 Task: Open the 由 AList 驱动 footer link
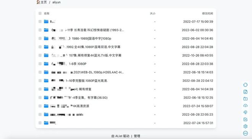tap(120, 136)
